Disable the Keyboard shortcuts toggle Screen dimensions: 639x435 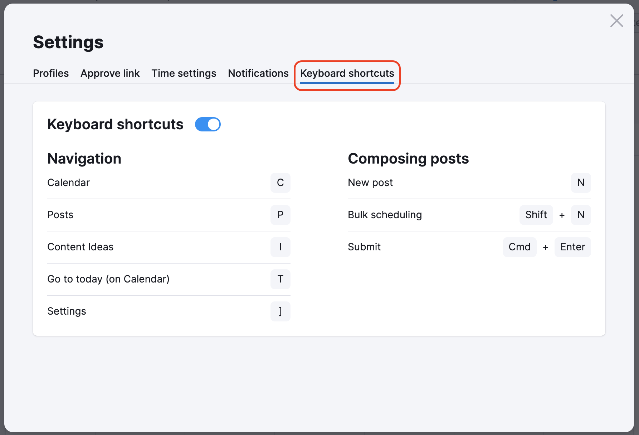[x=208, y=124]
